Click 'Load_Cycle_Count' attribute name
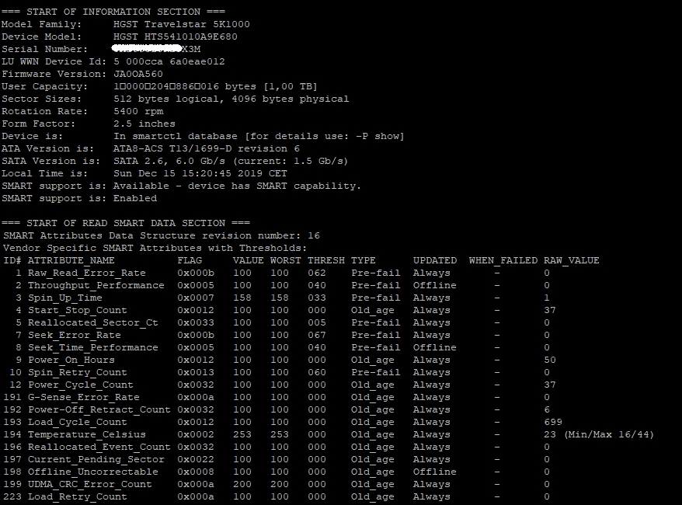This screenshot has height=505, width=682. click(x=78, y=423)
